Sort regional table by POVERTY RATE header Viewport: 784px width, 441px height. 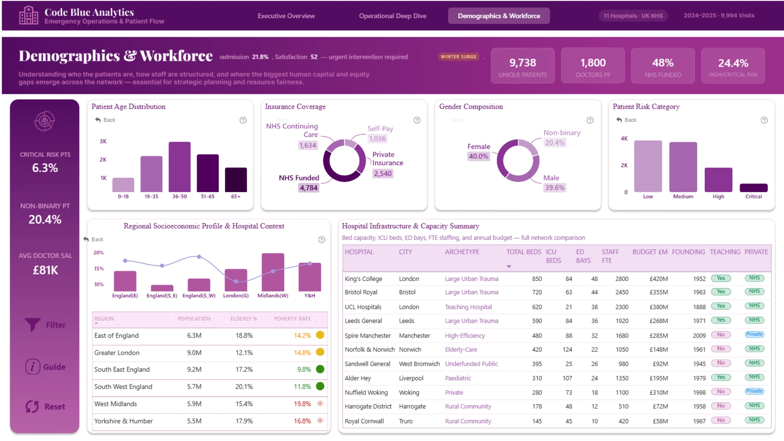292,318
